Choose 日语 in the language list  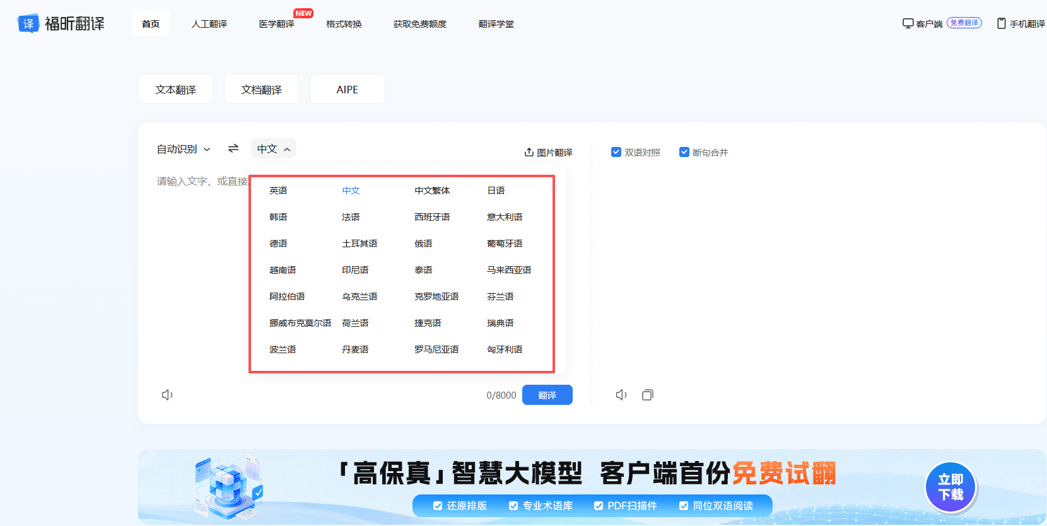coord(496,190)
